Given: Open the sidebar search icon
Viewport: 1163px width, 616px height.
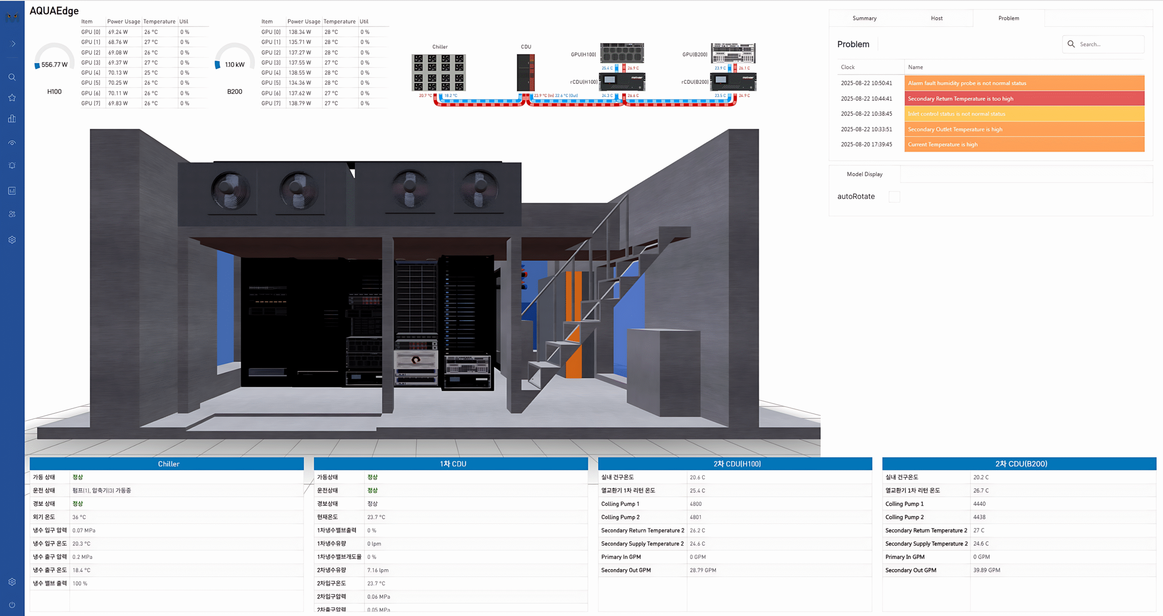Looking at the screenshot, I should [x=12, y=77].
